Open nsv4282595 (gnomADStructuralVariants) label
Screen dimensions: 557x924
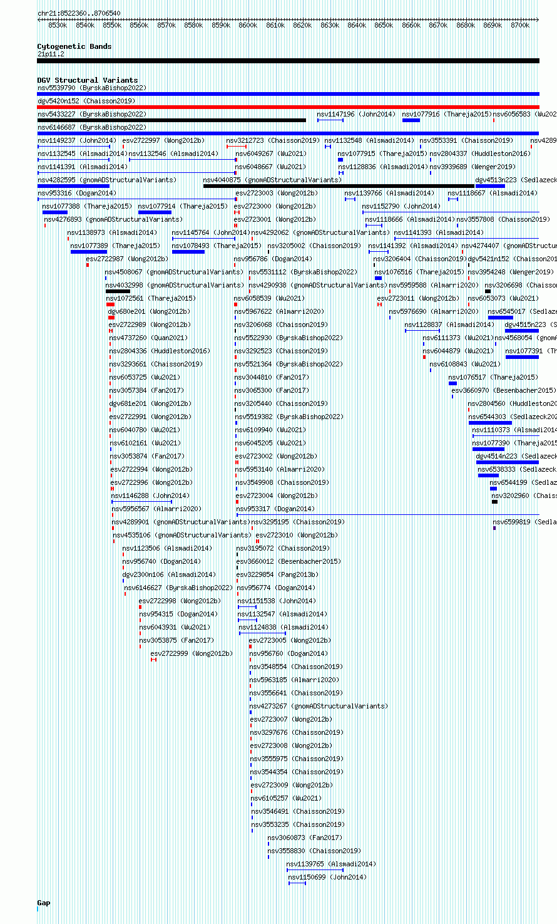point(107,180)
